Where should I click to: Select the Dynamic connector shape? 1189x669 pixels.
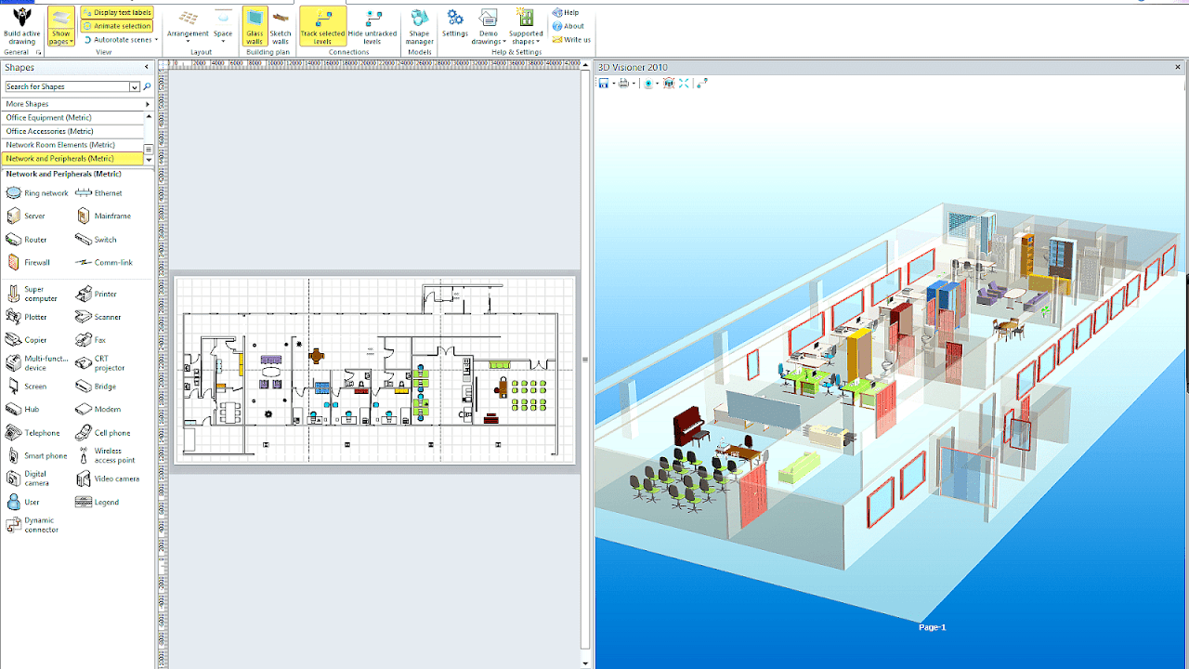coord(33,525)
